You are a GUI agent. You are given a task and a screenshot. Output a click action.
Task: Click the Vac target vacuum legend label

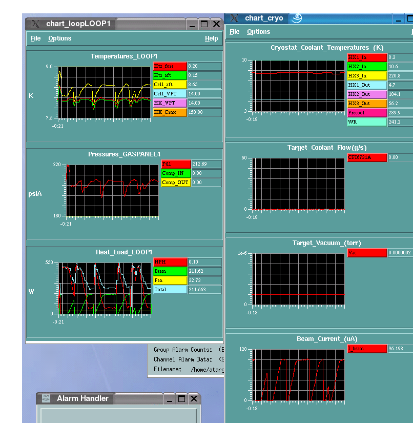click(367, 253)
